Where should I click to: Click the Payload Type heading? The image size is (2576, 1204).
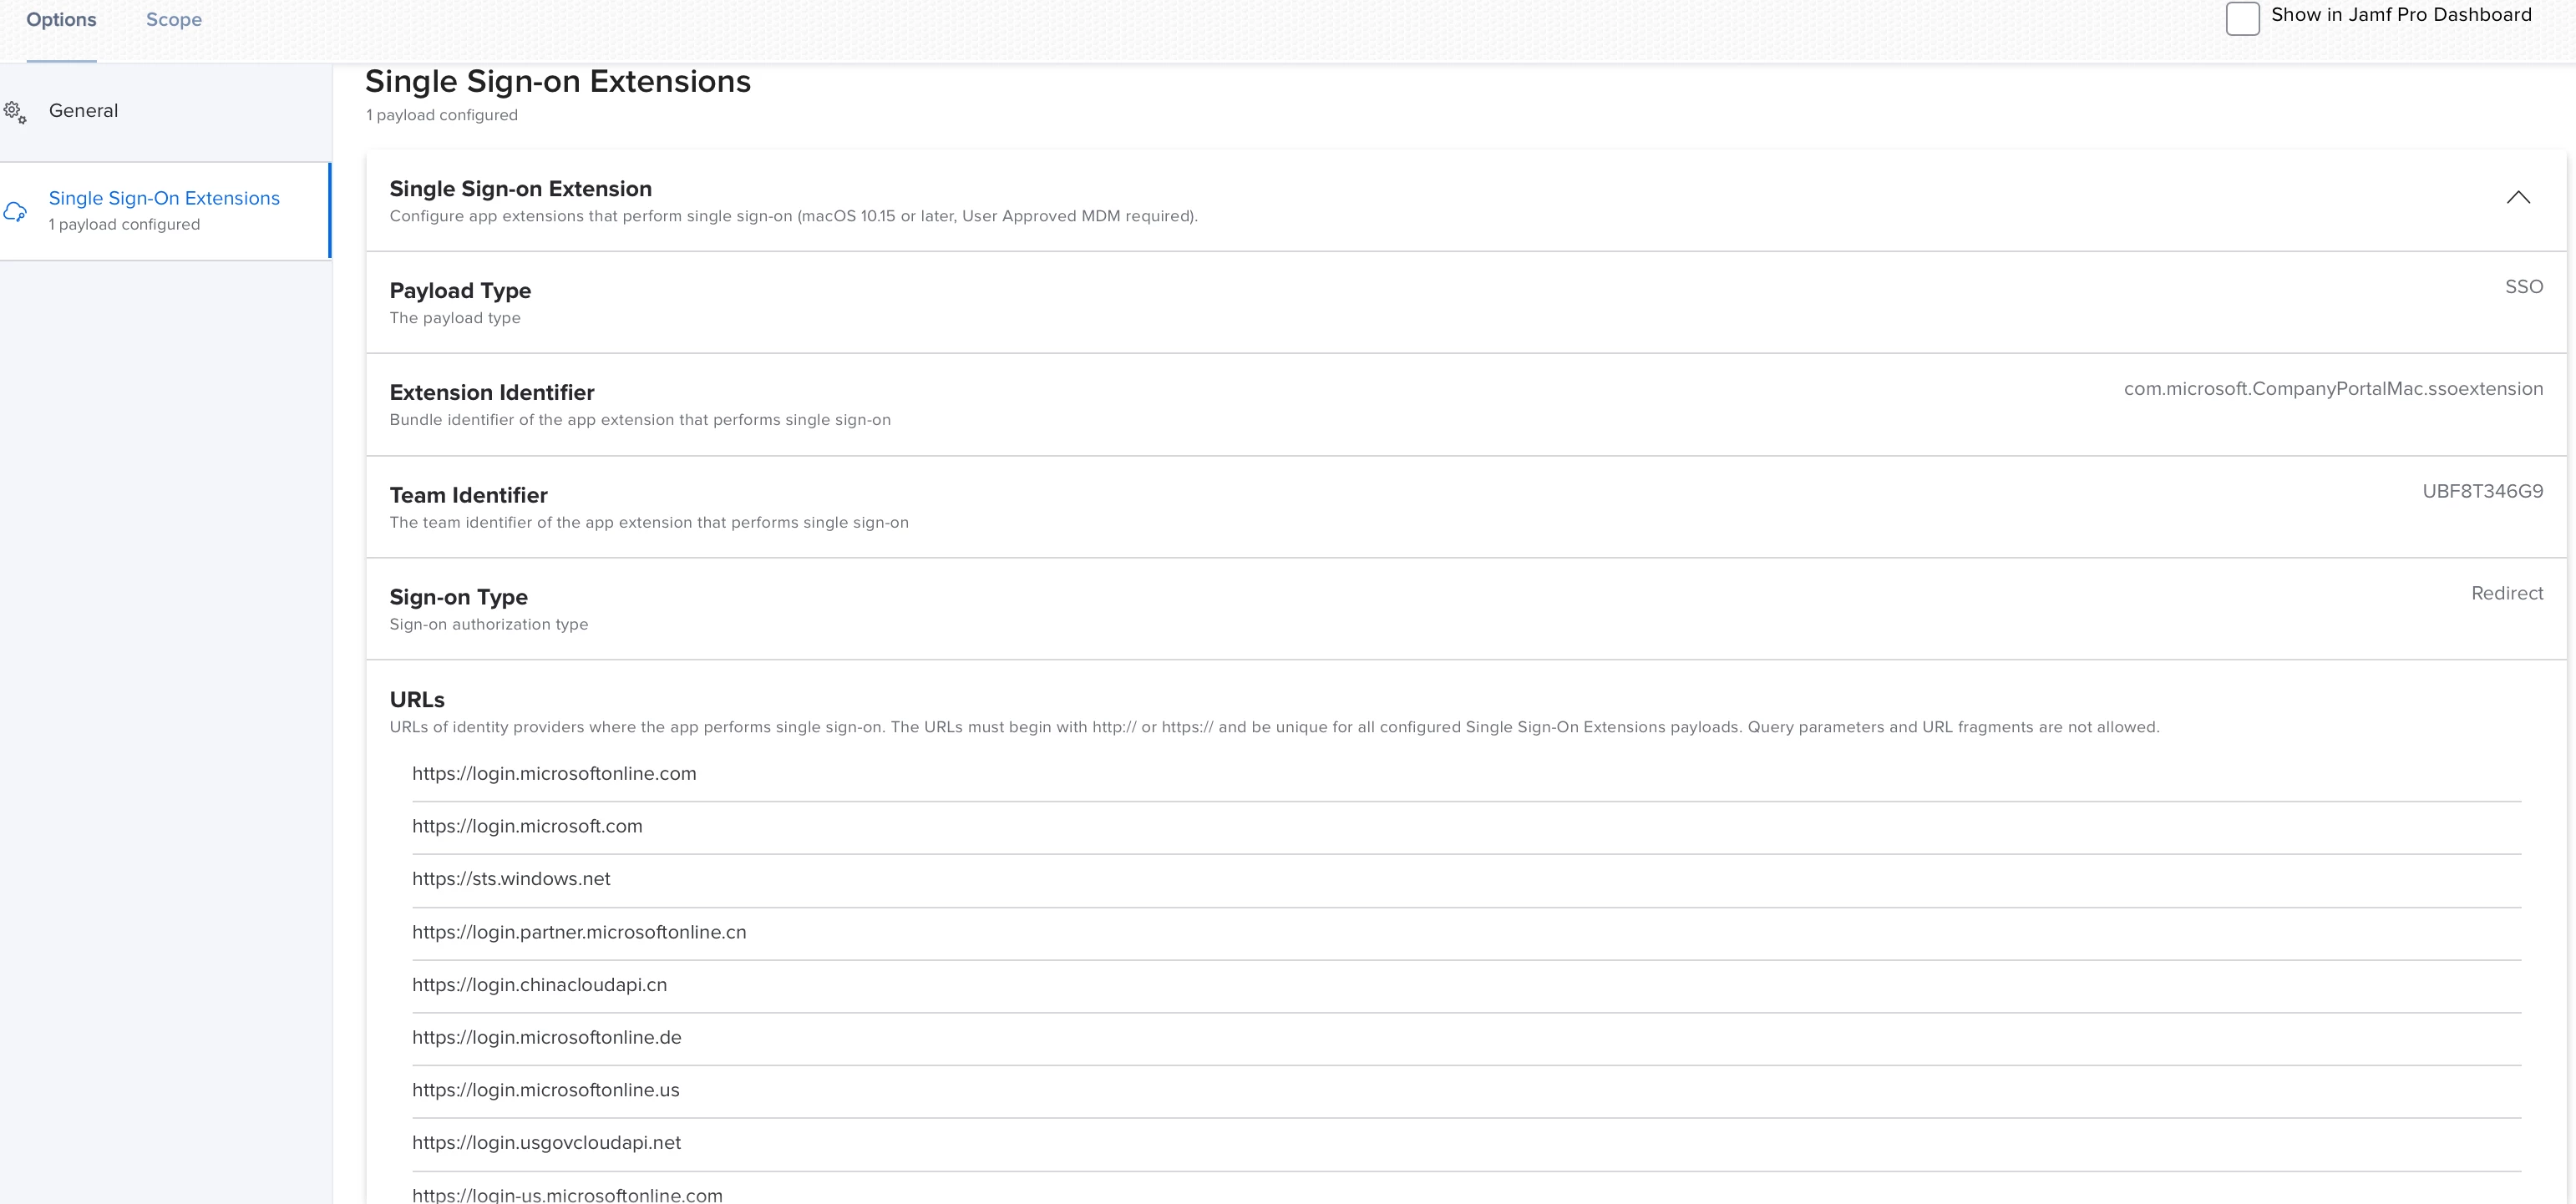pyautogui.click(x=460, y=291)
